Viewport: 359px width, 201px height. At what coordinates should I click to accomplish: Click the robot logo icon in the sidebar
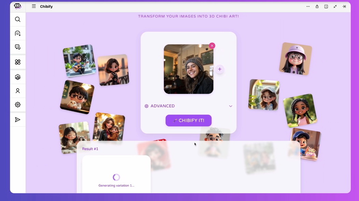pyautogui.click(x=18, y=6)
